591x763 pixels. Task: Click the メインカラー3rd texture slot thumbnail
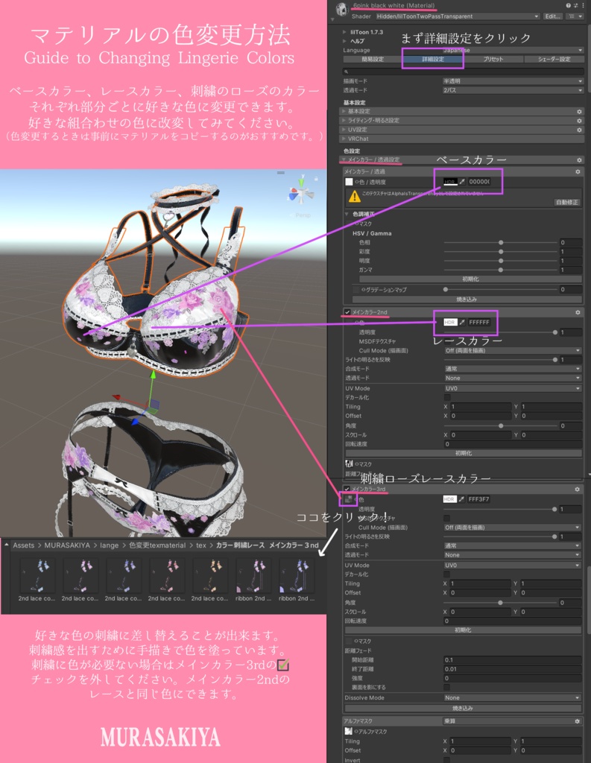[x=349, y=499]
